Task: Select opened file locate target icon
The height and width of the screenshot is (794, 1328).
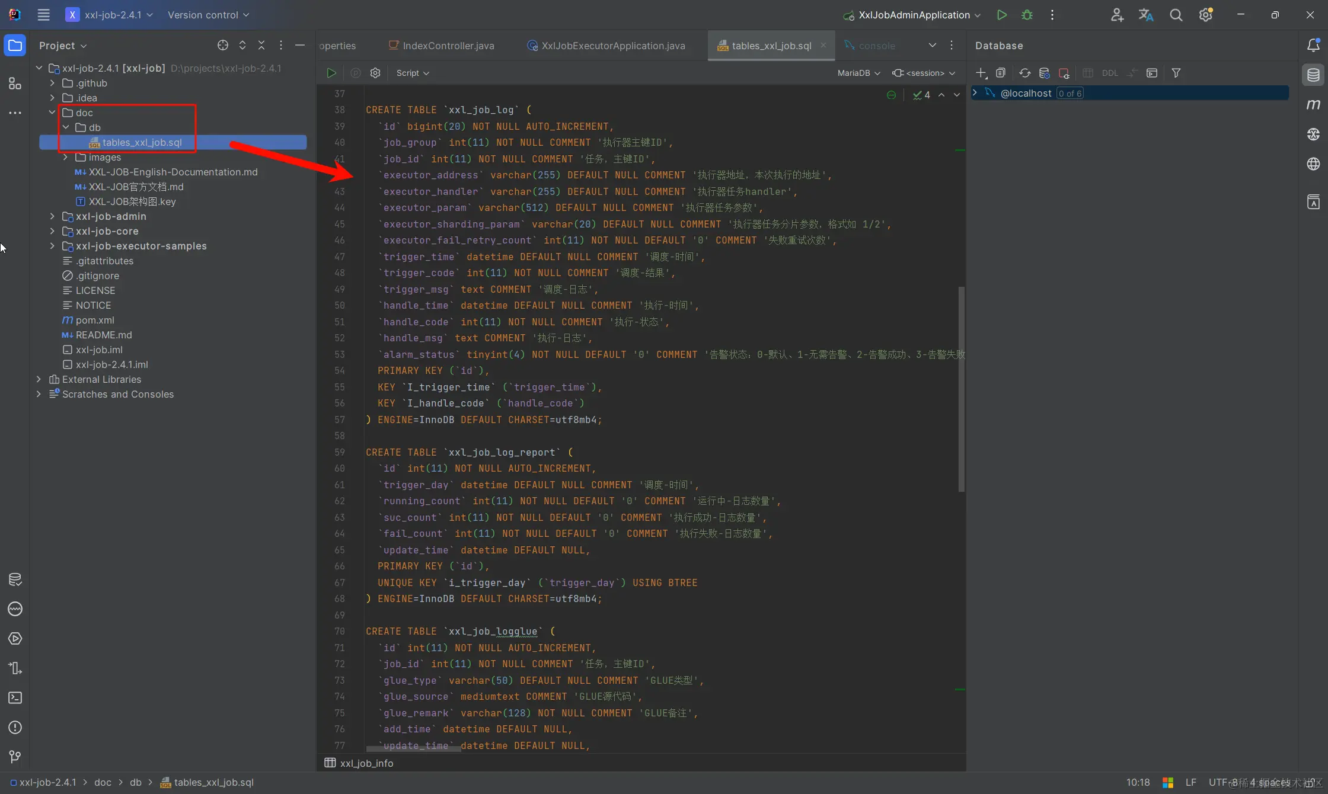Action: pyautogui.click(x=222, y=45)
